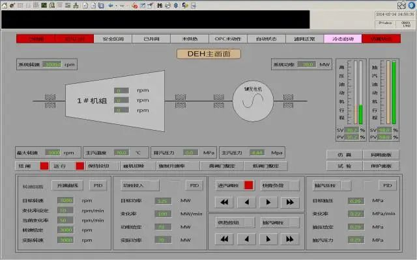Toggle the red 进汽调控 indicator square
The height and width of the screenshot is (260, 417).
pyautogui.click(x=249, y=185)
